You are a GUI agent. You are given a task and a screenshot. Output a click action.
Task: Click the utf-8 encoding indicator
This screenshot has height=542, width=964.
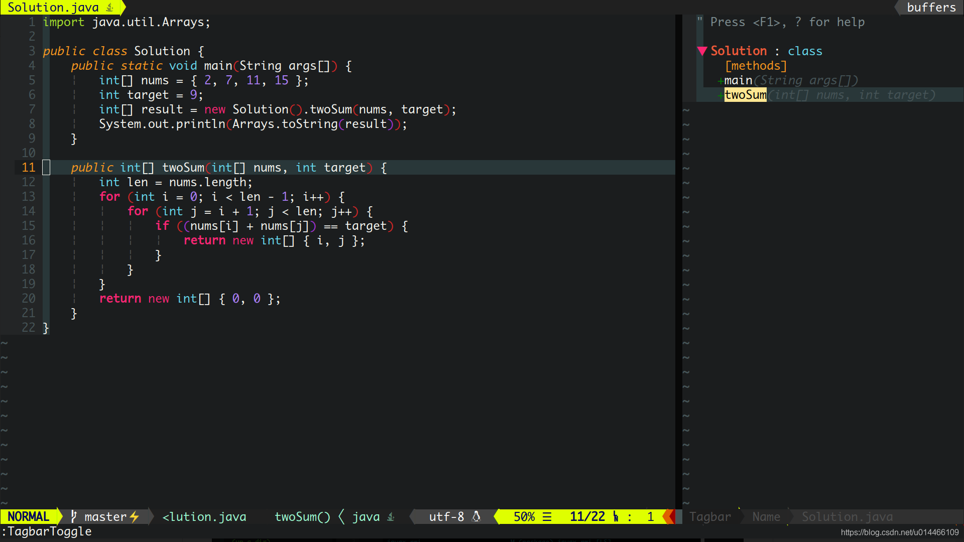[x=446, y=517]
